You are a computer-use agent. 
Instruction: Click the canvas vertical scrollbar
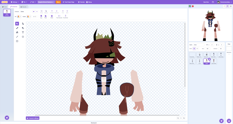pos(185,55)
